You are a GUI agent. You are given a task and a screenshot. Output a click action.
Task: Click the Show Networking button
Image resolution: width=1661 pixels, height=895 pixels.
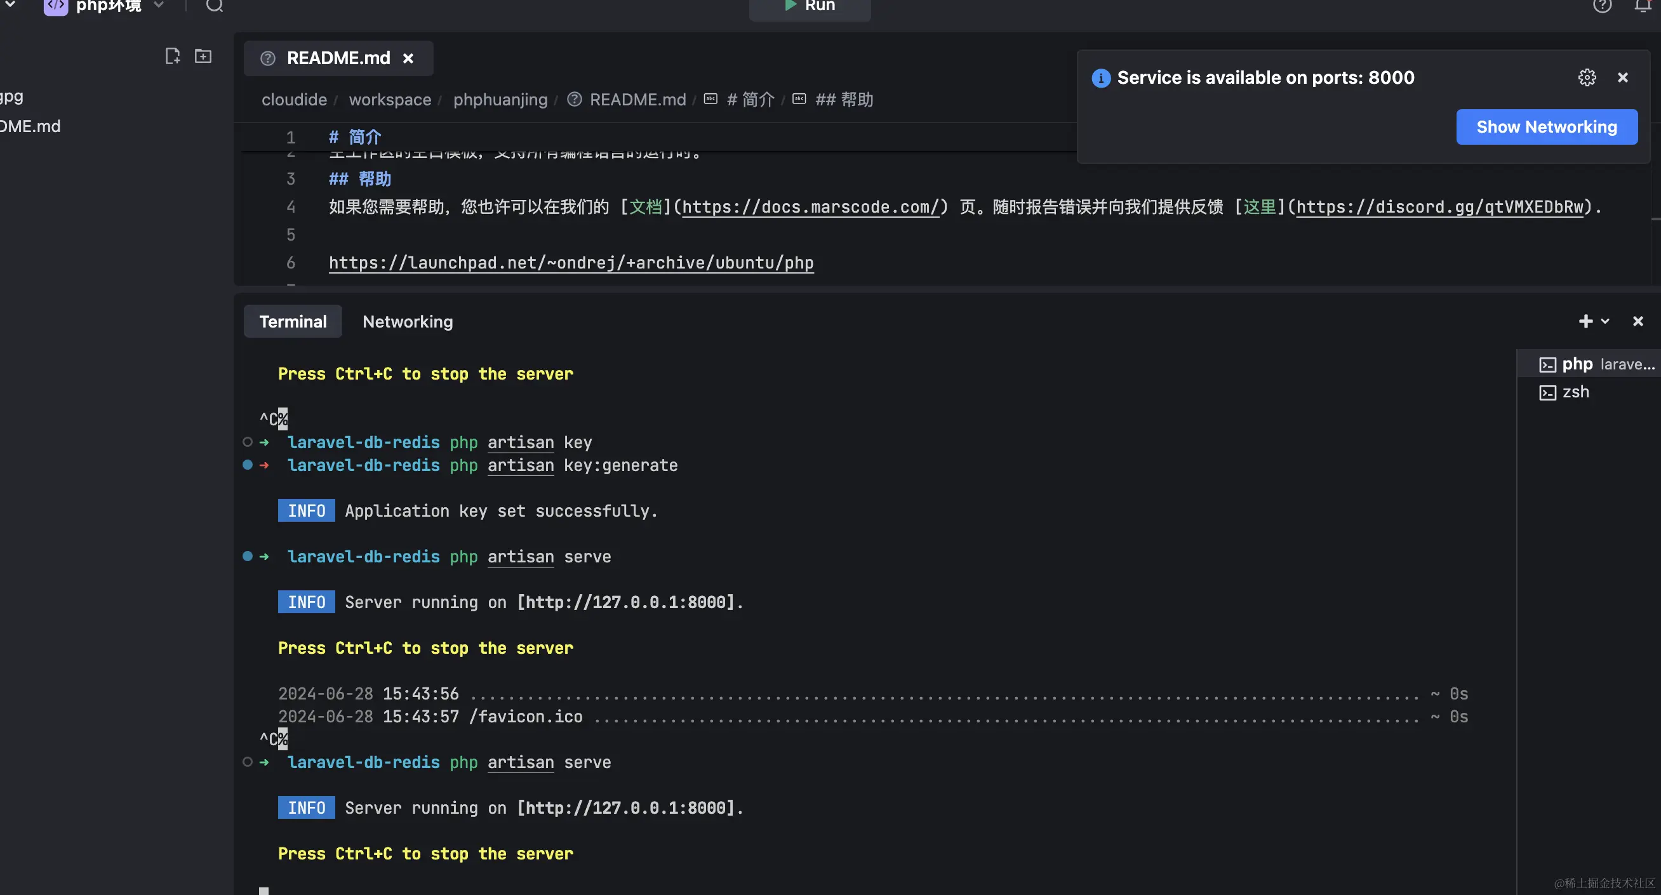coord(1546,127)
